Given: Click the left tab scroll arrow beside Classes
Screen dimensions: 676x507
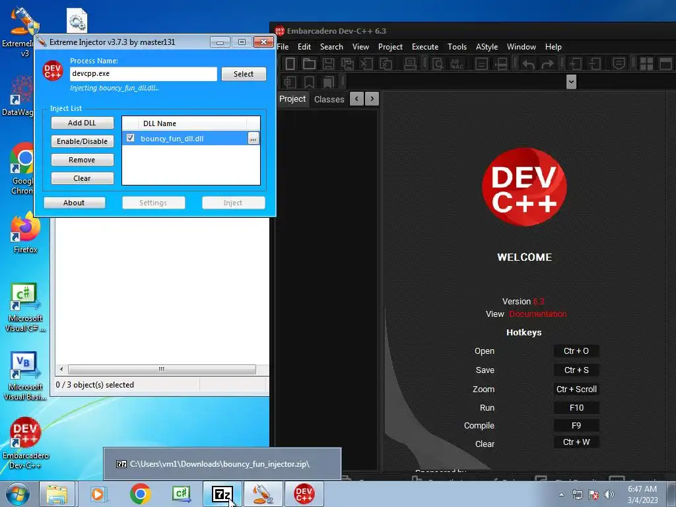Looking at the screenshot, I should (356, 99).
